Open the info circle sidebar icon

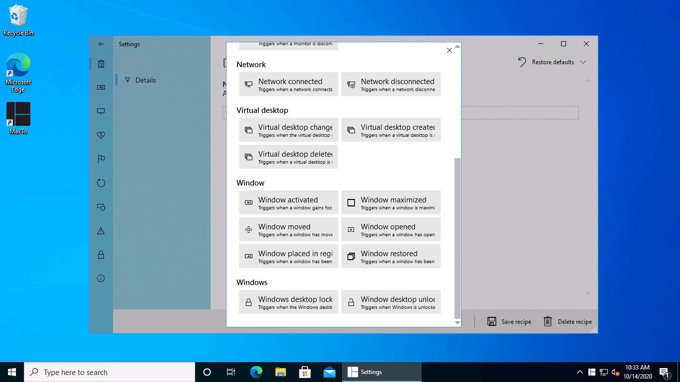[x=101, y=279]
